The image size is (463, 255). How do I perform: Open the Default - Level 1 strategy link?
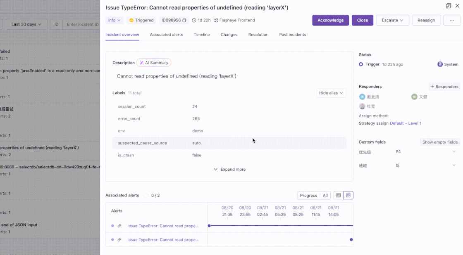[x=406, y=123]
